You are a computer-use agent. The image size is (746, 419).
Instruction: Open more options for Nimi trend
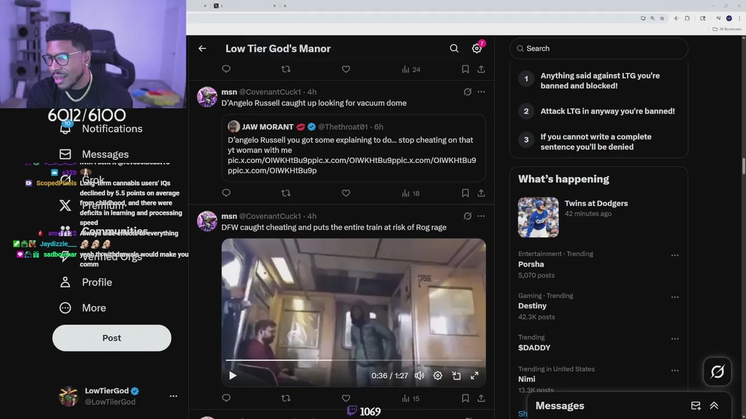point(675,370)
